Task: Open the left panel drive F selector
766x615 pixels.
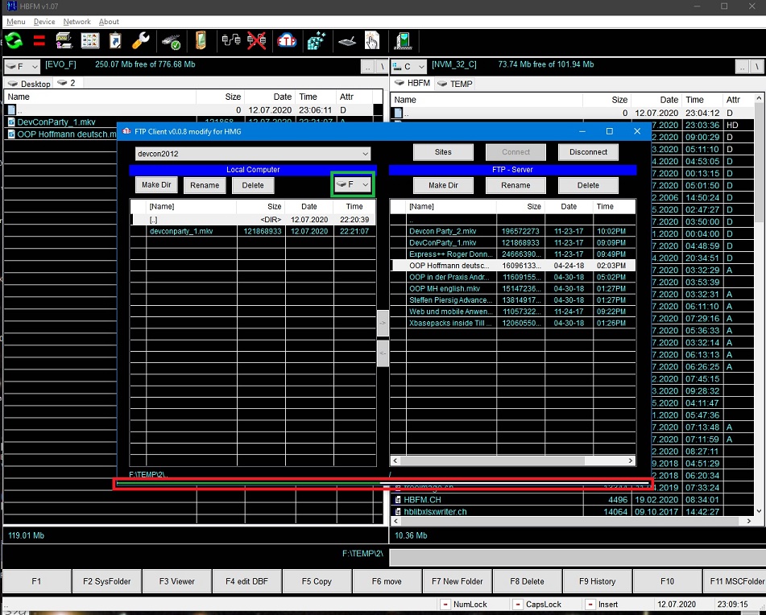Action: point(22,67)
